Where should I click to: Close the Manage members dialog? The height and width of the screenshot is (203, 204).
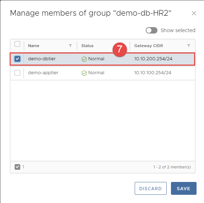194,13
